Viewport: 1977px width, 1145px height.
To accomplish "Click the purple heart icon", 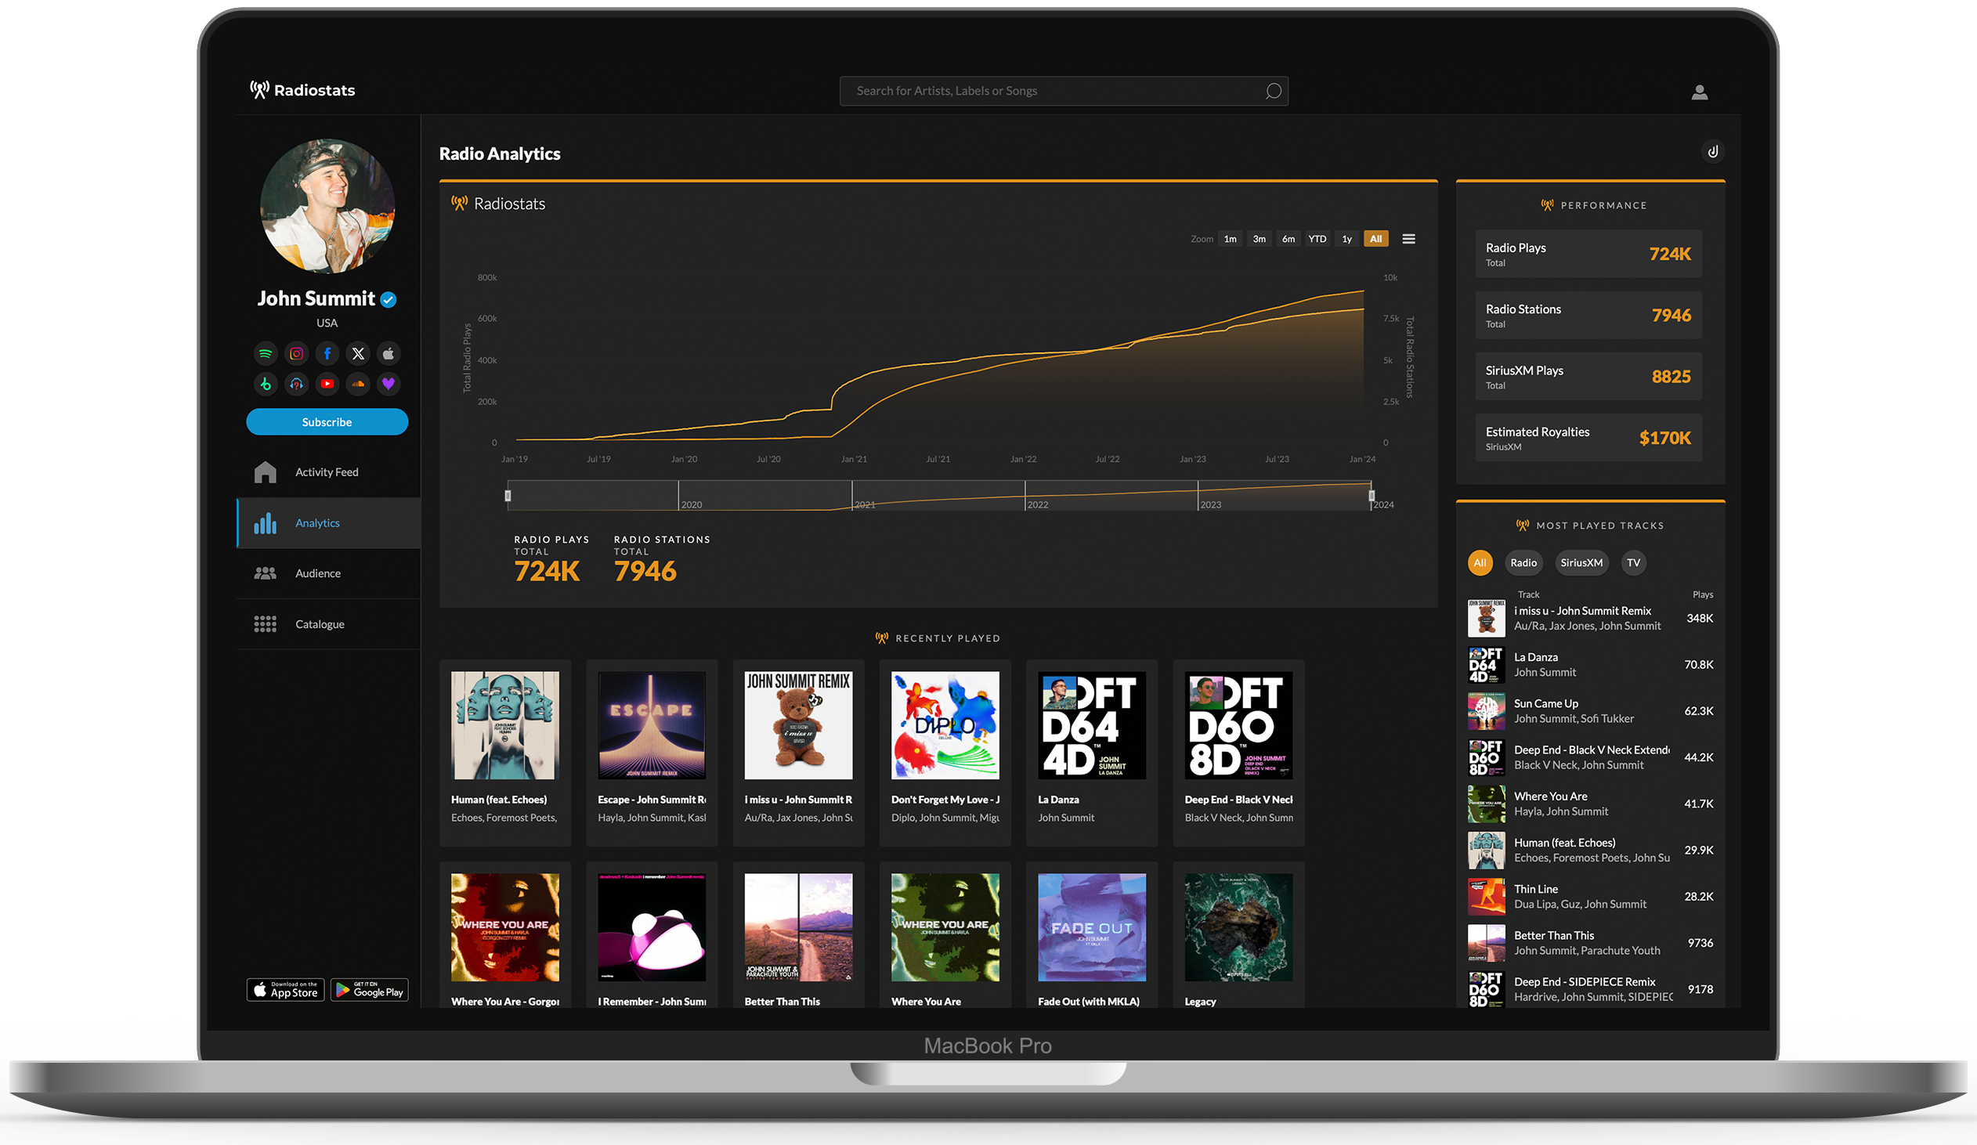I will (389, 385).
